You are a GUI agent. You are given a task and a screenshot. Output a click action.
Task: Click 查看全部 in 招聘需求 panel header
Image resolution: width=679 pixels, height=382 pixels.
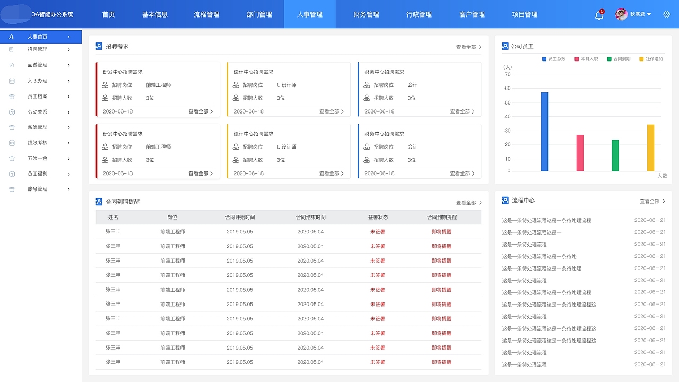tap(469, 47)
